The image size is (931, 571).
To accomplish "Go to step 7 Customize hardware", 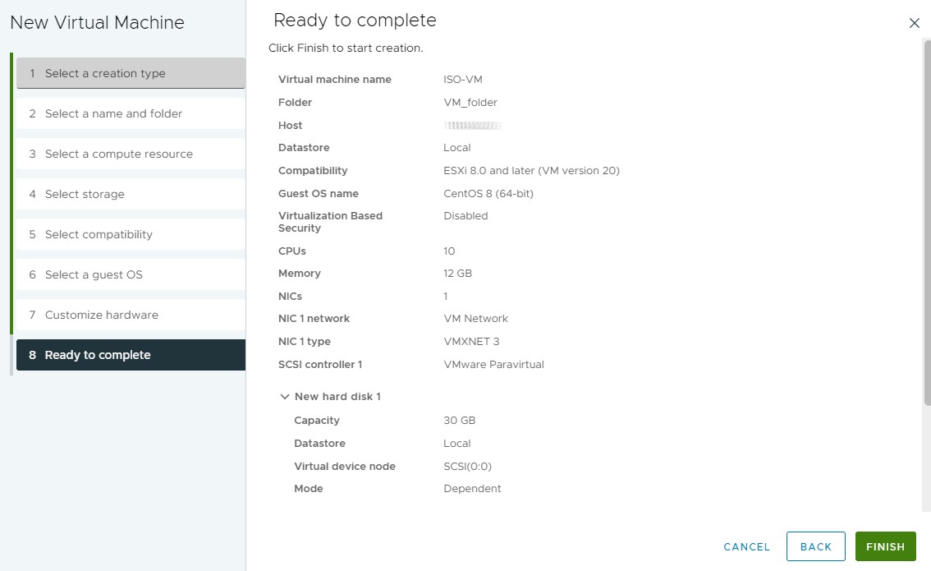I will coord(131,315).
